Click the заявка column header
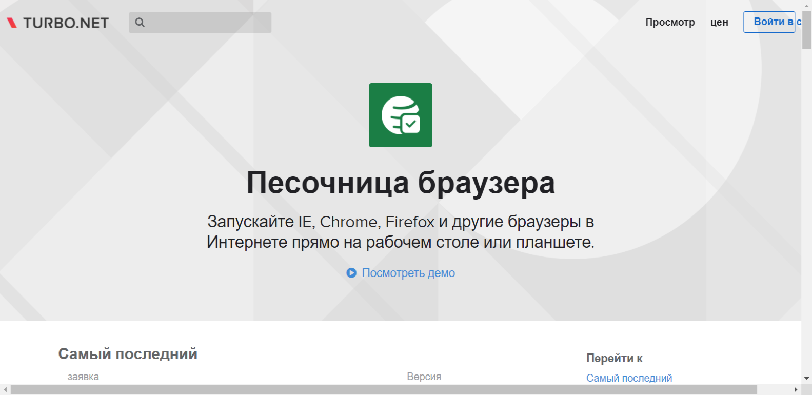This screenshot has height=395, width=812. coord(83,377)
